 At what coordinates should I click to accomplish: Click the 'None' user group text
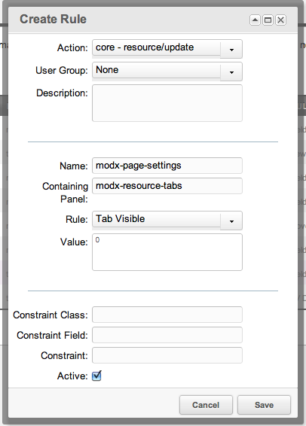point(107,70)
